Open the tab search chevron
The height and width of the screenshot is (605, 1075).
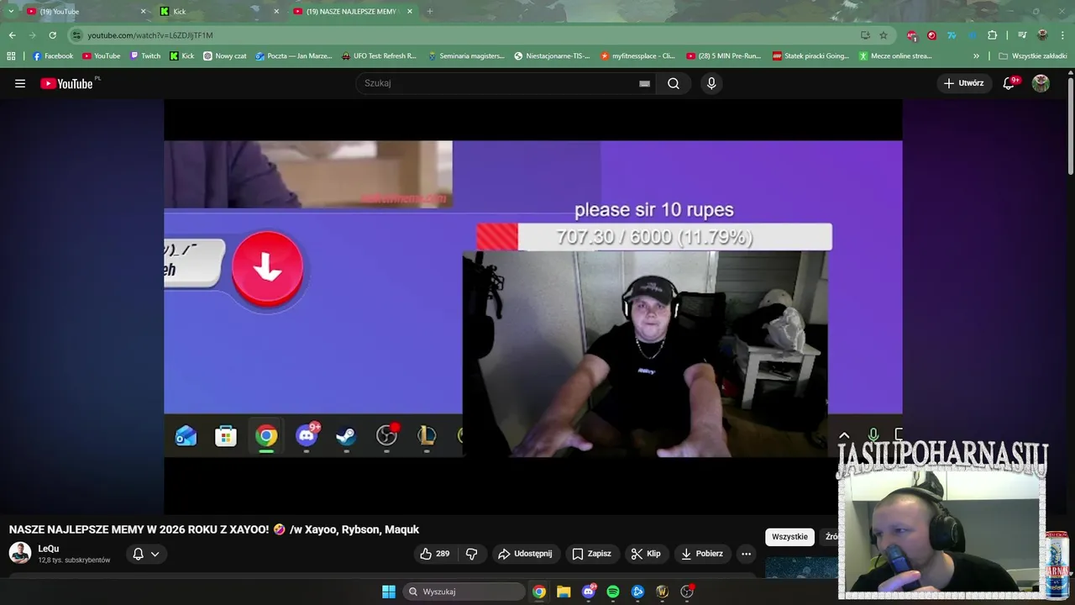[x=10, y=11]
